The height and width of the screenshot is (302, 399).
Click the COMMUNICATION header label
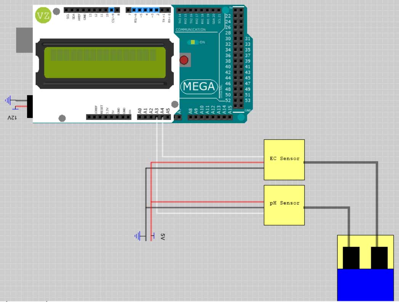coord(191,30)
